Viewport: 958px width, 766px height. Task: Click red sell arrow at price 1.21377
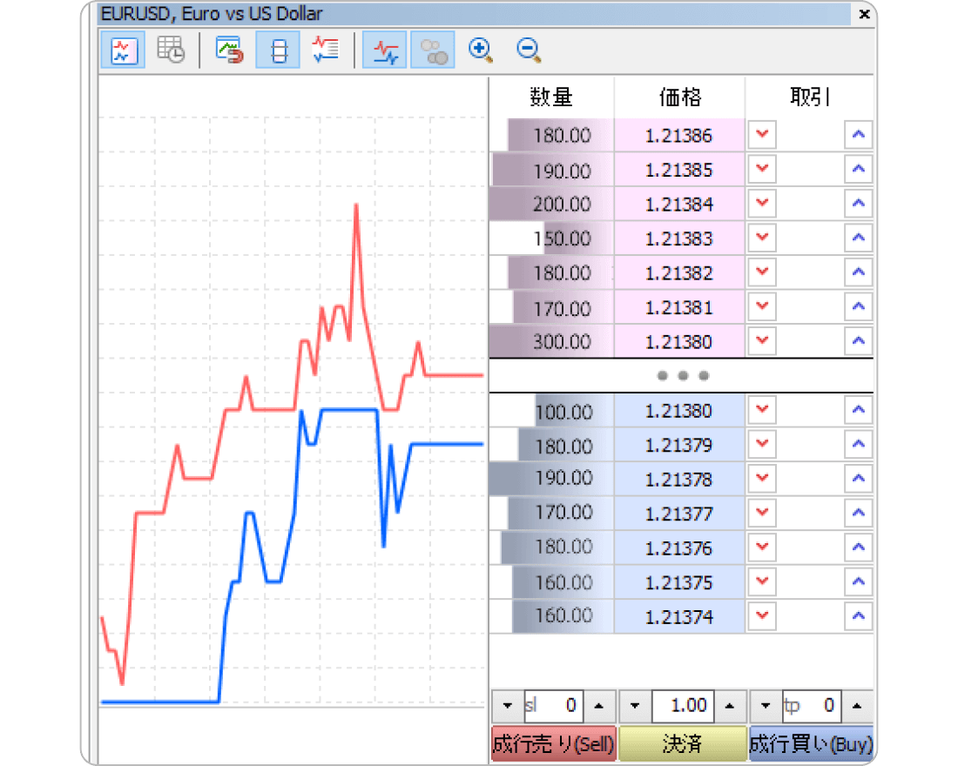tap(761, 512)
